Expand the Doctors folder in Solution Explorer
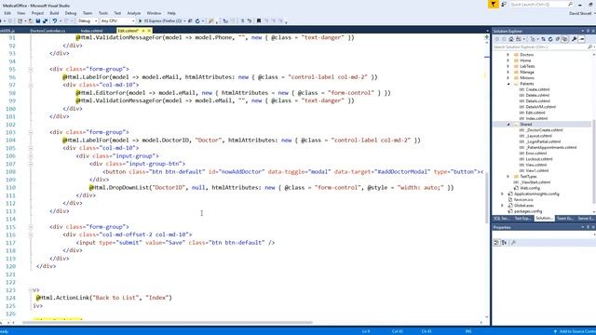596x335 pixels. pyautogui.click(x=508, y=55)
